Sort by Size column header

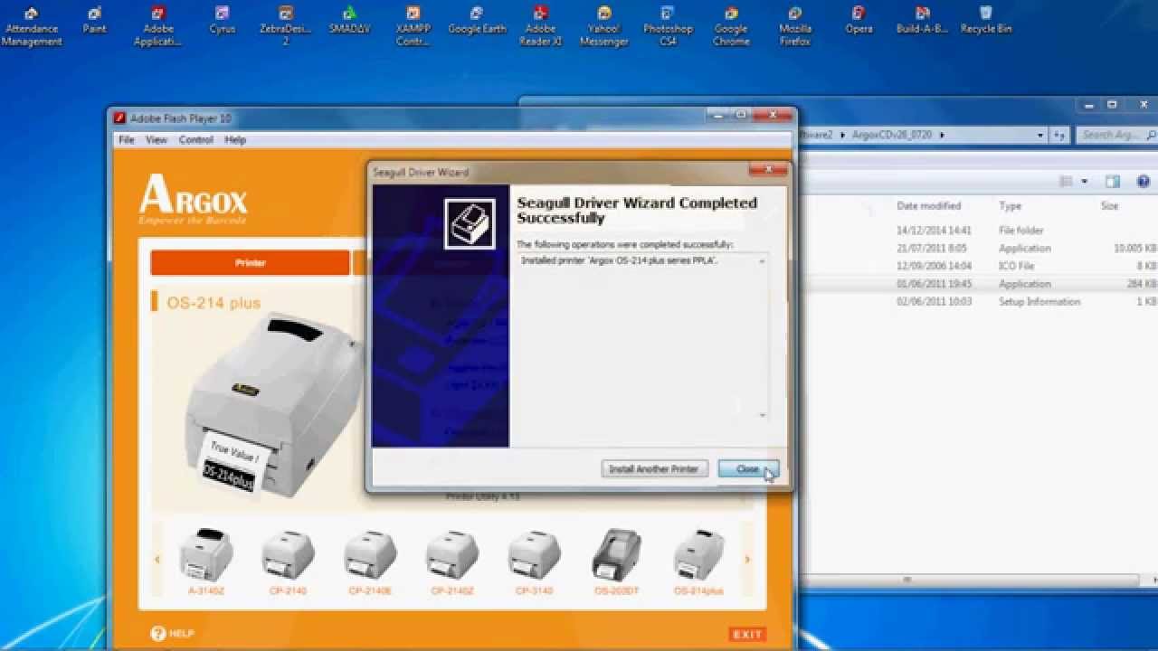[1109, 206]
